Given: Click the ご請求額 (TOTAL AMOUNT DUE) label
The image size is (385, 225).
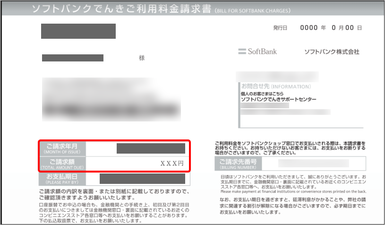Looking at the screenshot, I should (62, 164).
